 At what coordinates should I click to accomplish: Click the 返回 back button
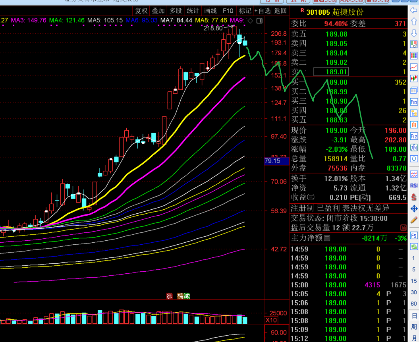280,11
